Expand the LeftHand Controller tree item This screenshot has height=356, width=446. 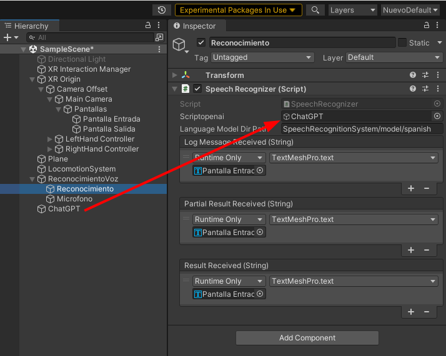pyautogui.click(x=51, y=139)
